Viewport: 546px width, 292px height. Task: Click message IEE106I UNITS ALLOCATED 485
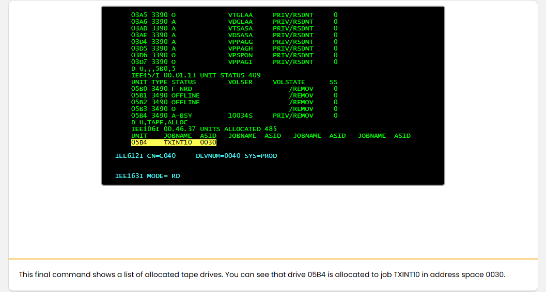[204, 129]
